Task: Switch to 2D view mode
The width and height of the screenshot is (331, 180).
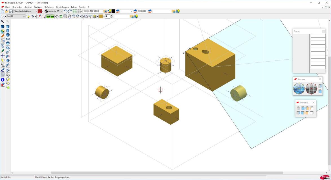Action: tap(48, 17)
